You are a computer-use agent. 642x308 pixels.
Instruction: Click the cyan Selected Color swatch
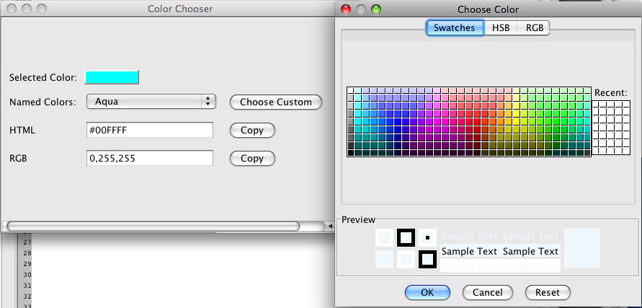pos(112,77)
